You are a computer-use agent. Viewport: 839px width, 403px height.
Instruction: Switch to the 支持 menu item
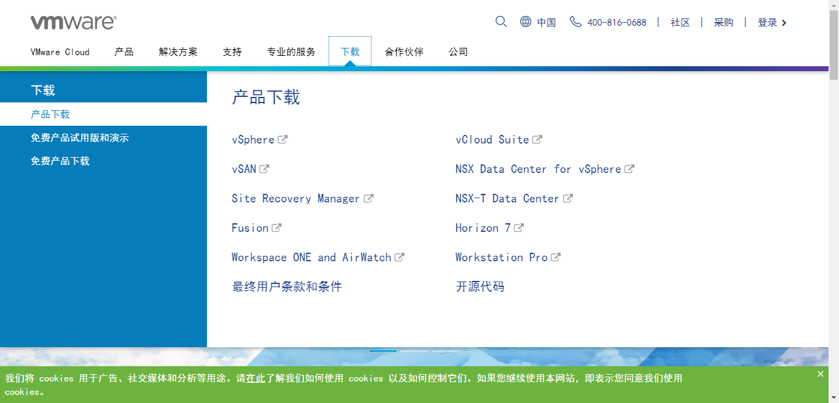(x=232, y=52)
